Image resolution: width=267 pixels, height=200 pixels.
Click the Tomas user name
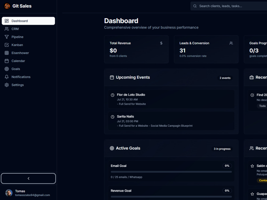(x=20, y=191)
